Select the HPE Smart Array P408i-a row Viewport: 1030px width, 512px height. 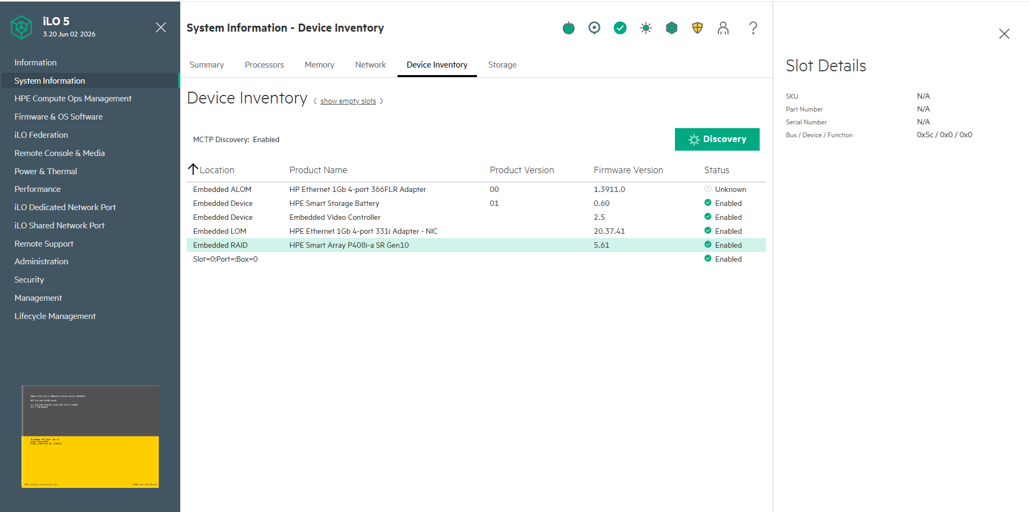pyautogui.click(x=476, y=245)
